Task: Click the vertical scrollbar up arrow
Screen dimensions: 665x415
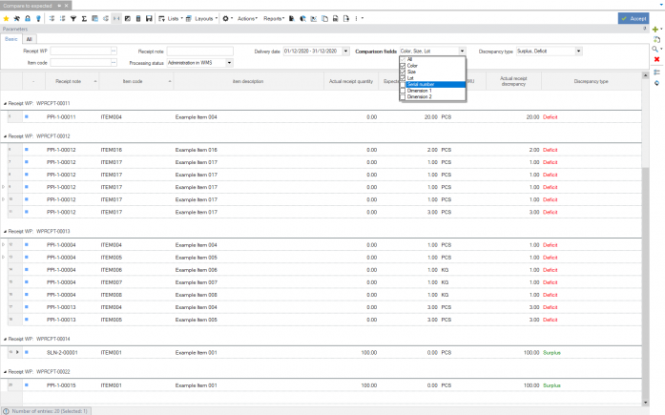Action: 646,75
